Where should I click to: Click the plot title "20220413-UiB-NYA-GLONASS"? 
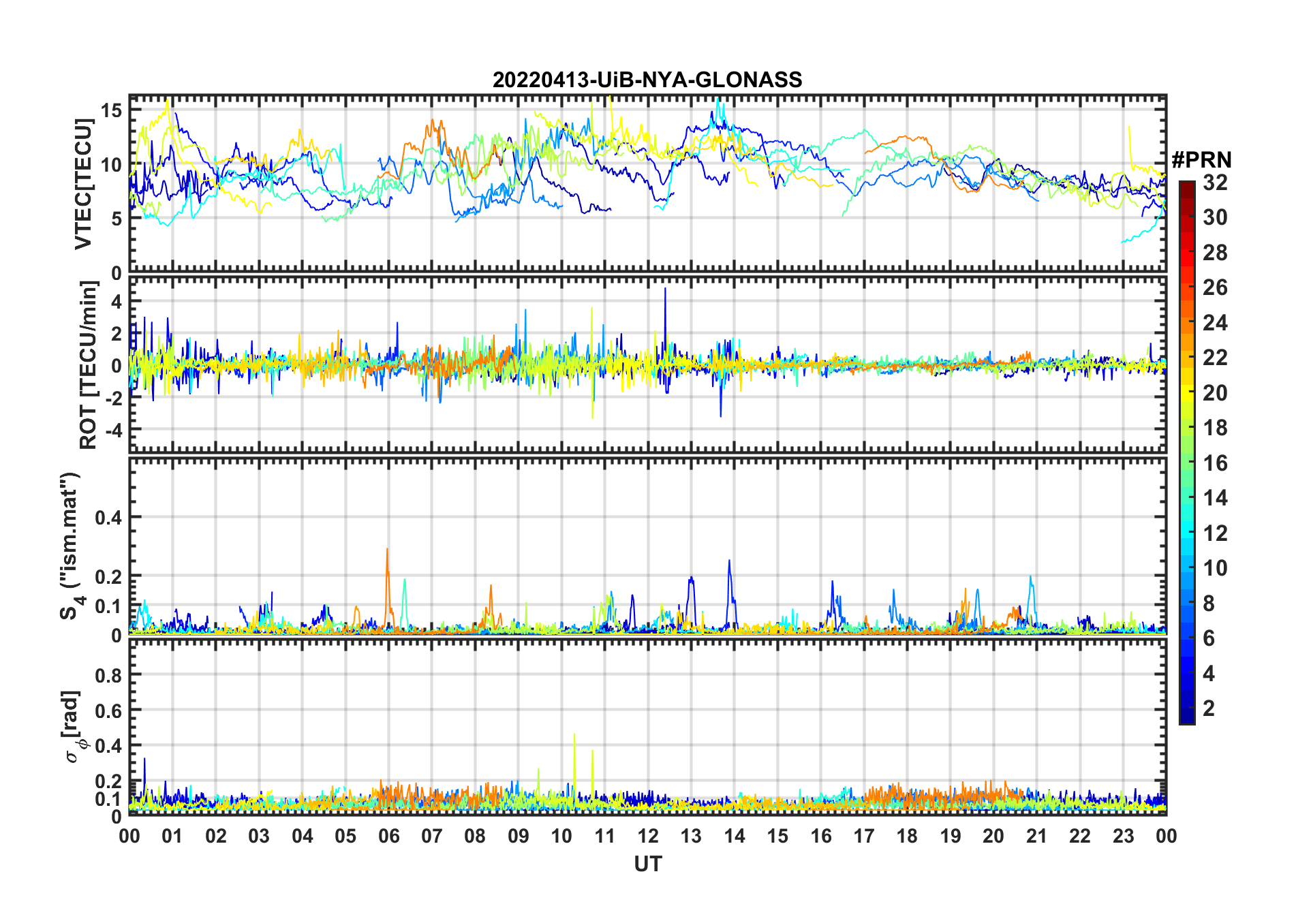[647, 80]
